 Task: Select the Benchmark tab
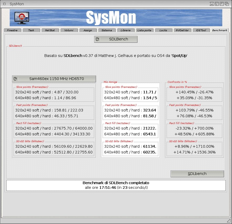tap(220, 30)
